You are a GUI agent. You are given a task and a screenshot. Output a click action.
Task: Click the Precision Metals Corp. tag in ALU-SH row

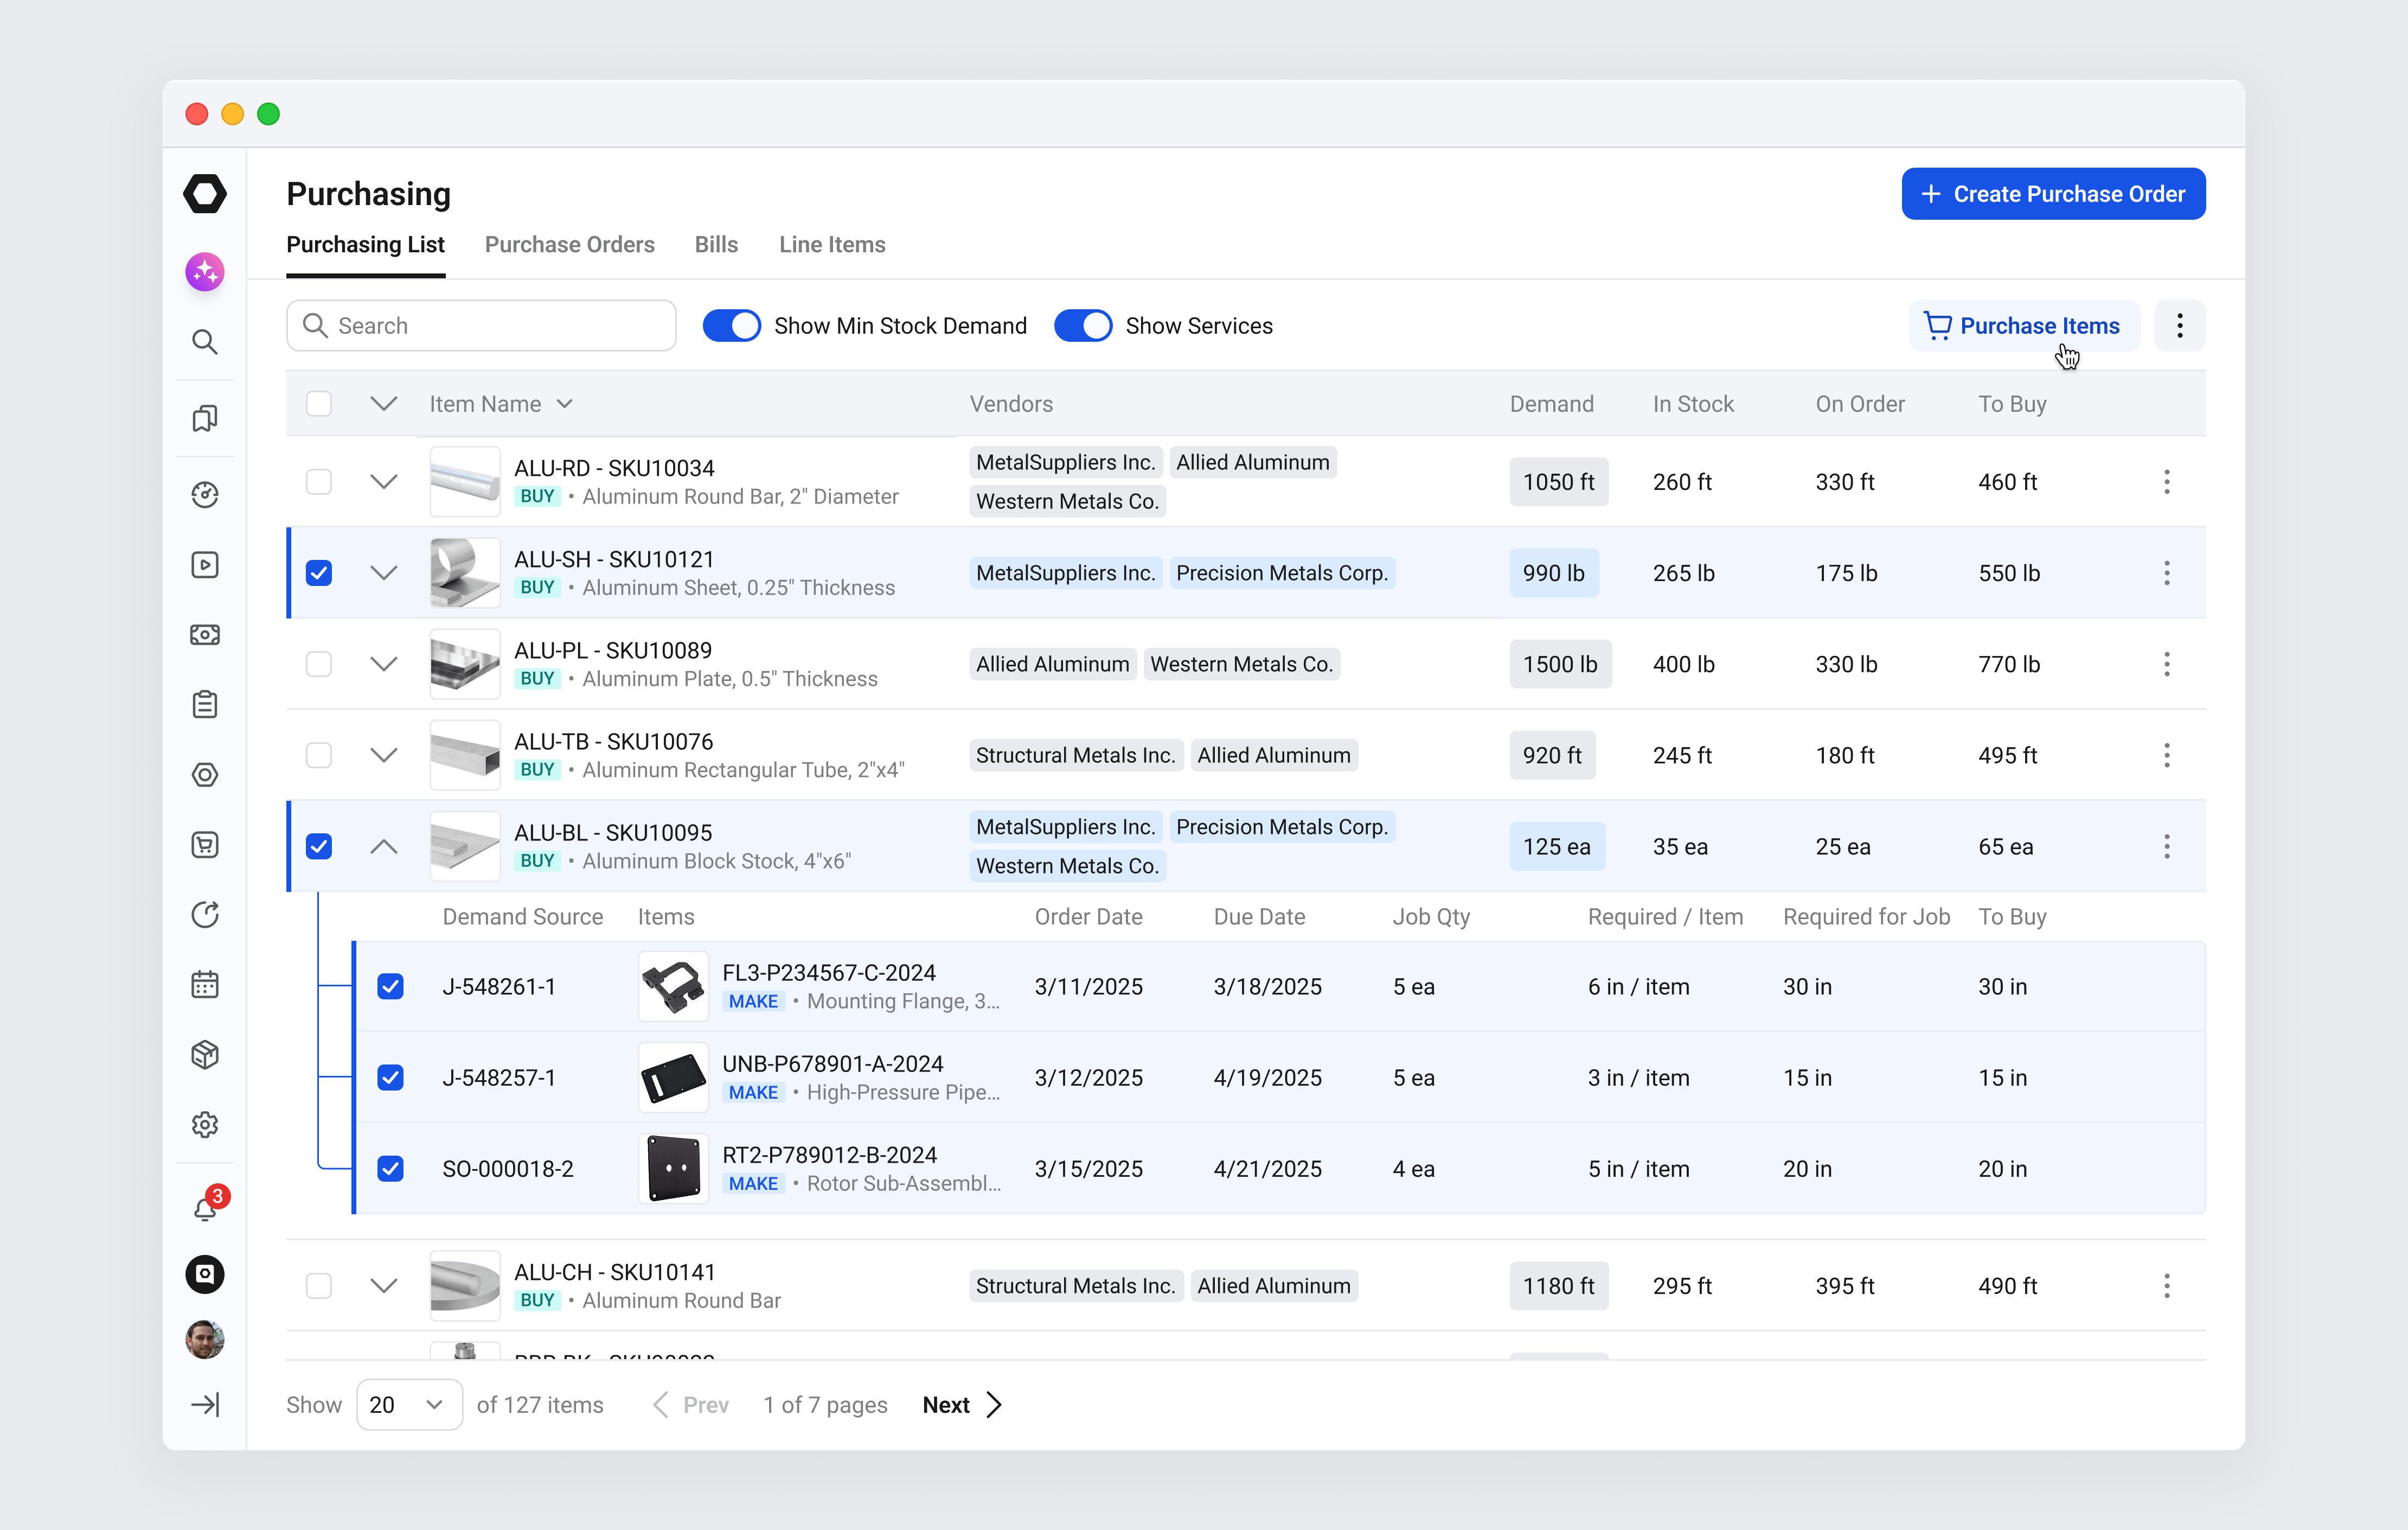point(1282,572)
